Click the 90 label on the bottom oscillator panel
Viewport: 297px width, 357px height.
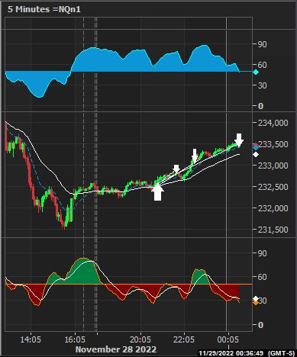[263, 253]
